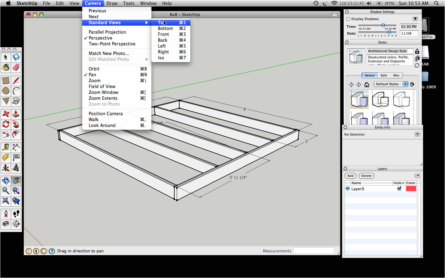Screen dimensions: 445x278
Task: Click the Add layer button
Action: click(x=350, y=176)
